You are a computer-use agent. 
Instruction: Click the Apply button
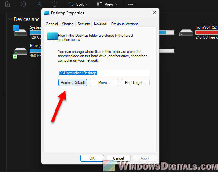pyautogui.click(x=145, y=158)
